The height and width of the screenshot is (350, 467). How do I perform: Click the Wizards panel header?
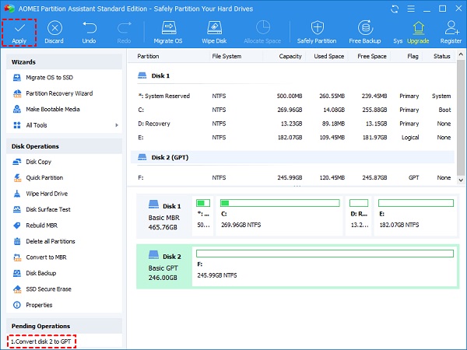coord(64,62)
